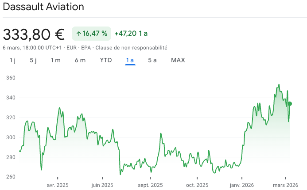Open the Clause de non-responsabilité link
This screenshot has width=307, height=190.
(132, 48)
